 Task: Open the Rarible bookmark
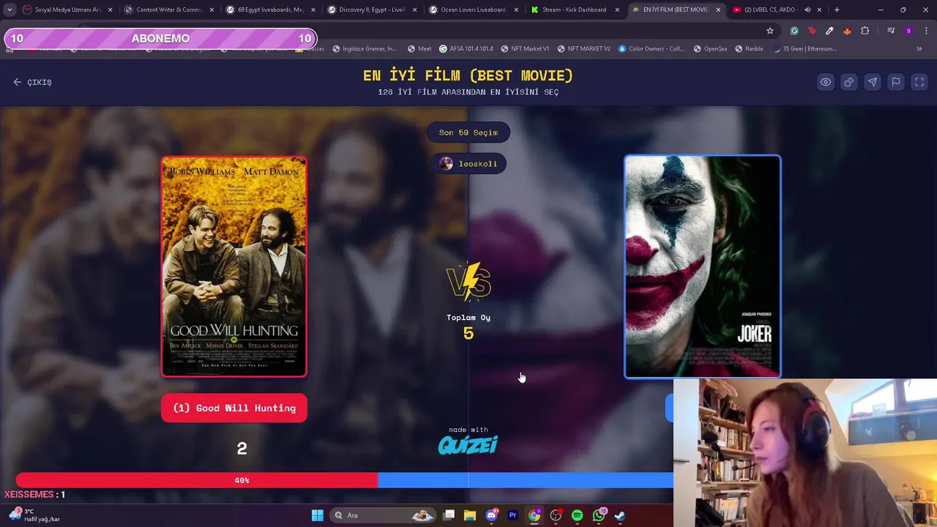[749, 48]
